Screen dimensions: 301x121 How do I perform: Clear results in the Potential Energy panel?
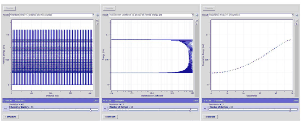click(96, 101)
